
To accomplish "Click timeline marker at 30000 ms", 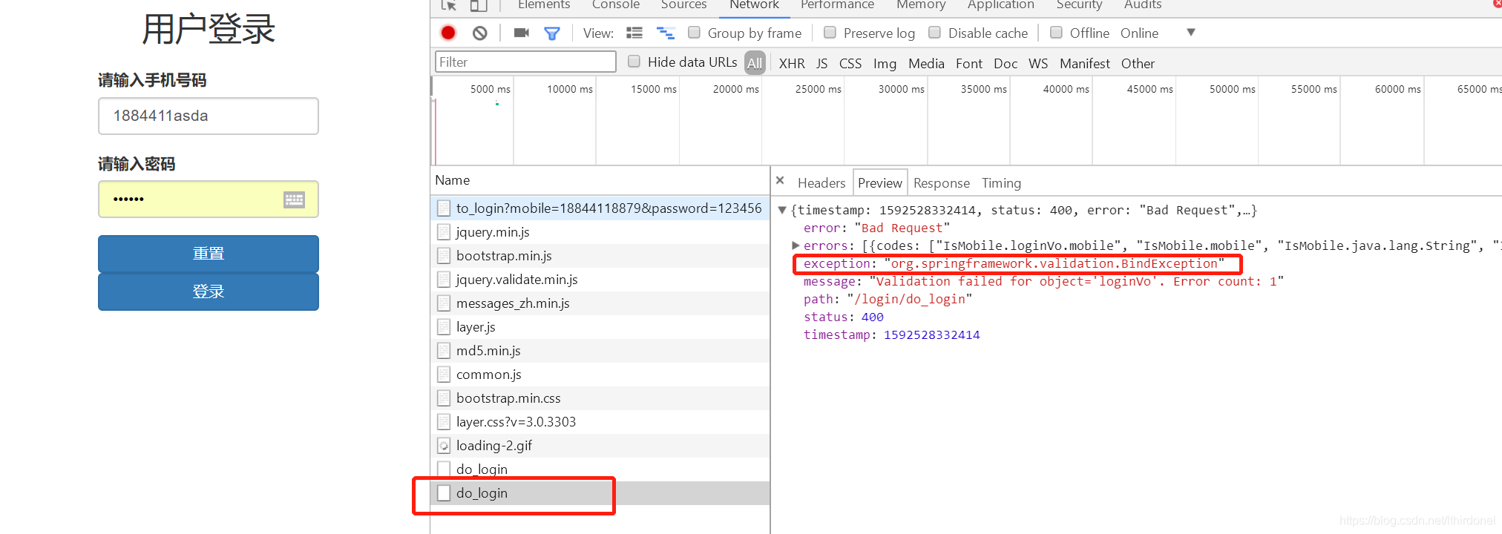I will coord(901,89).
